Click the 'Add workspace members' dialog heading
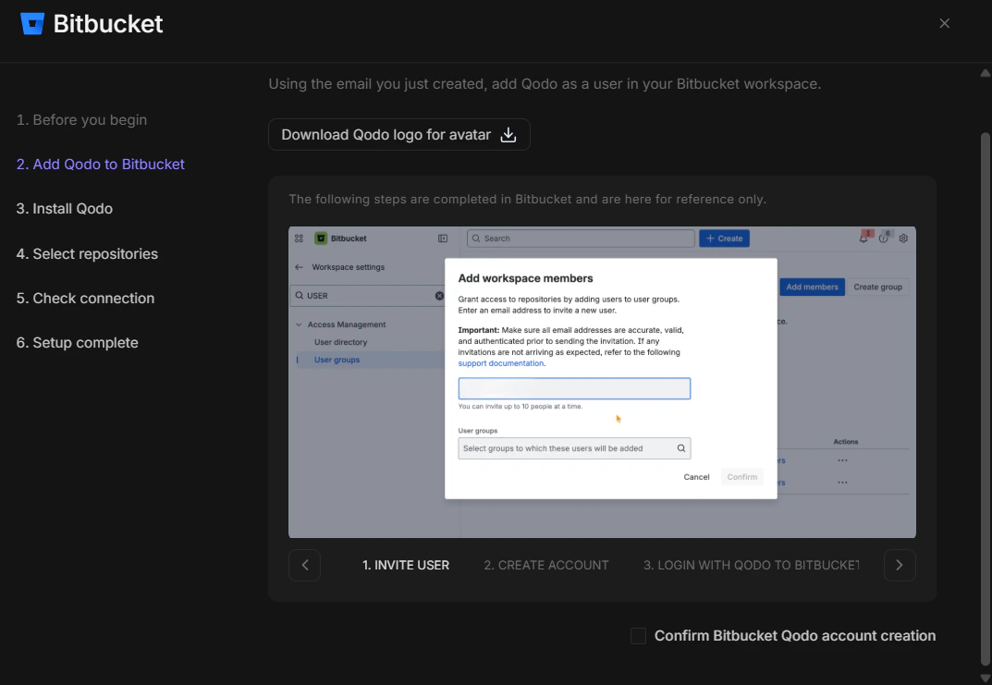 tap(525, 278)
